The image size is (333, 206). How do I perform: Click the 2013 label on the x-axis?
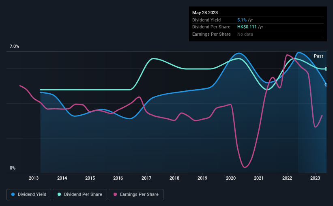(x=34, y=178)
